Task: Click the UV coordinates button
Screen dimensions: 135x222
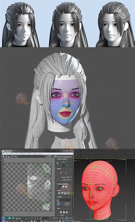Action: pyautogui.click(x=52, y=156)
